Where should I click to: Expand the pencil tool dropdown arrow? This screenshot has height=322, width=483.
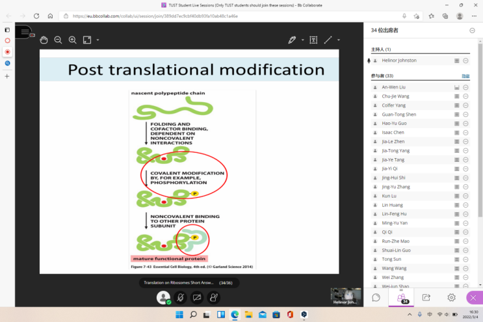tap(302, 40)
